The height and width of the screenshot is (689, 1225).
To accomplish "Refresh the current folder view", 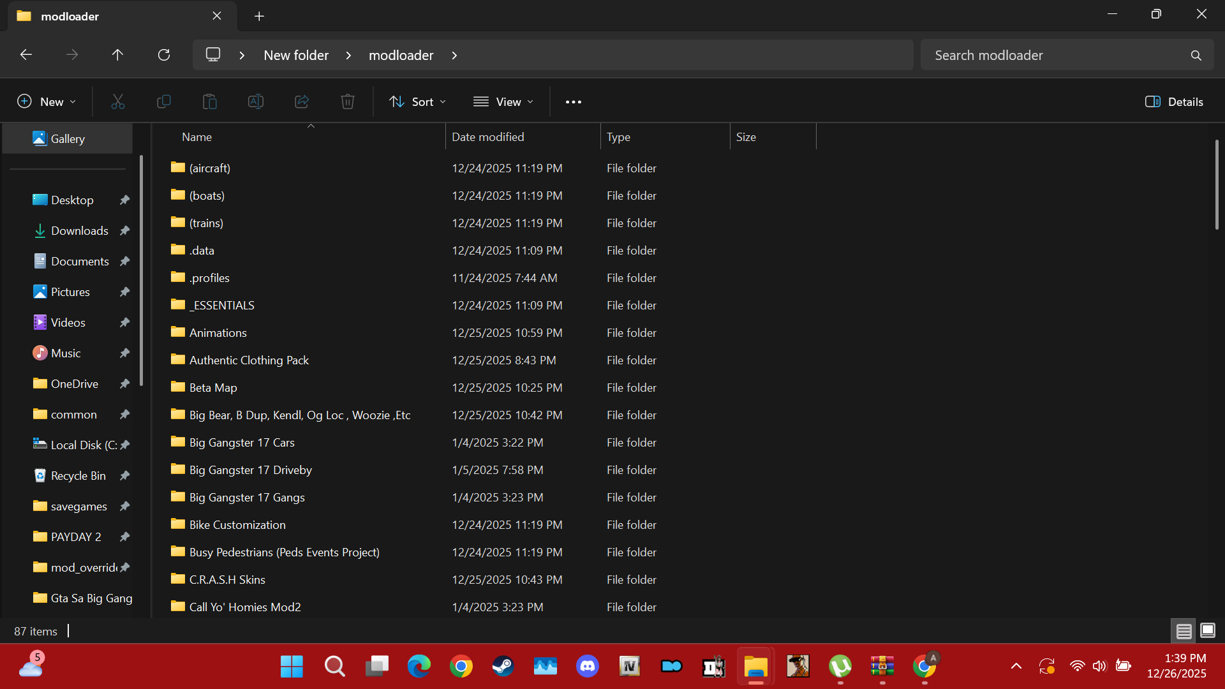I will click(x=164, y=55).
